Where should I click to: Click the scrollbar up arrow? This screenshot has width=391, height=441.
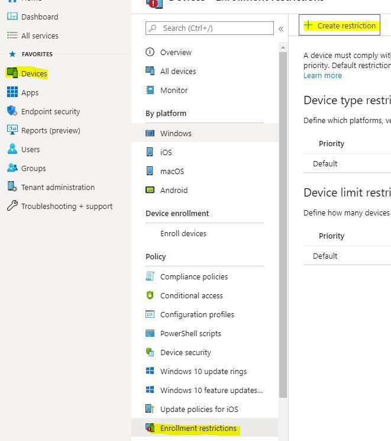click(283, 47)
